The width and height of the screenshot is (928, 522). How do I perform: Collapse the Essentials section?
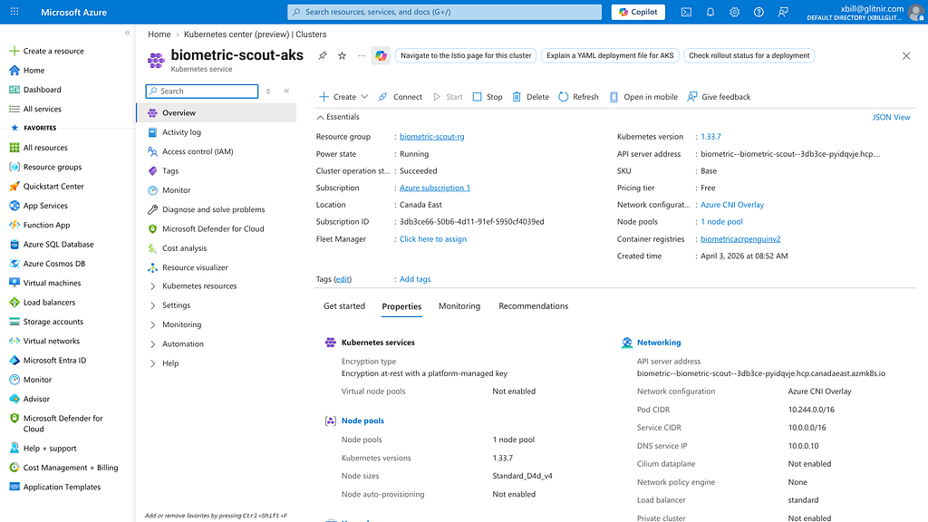tap(338, 117)
